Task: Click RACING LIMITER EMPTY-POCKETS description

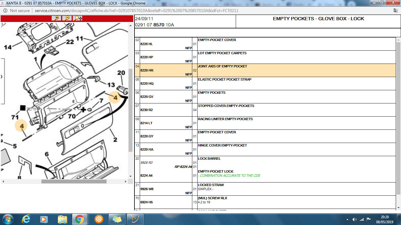Action: click(225, 119)
